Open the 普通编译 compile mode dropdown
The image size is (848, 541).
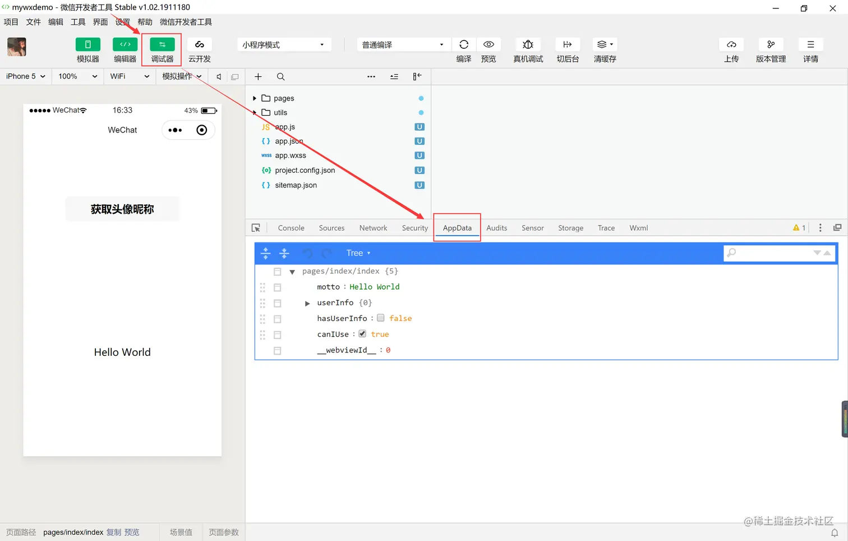click(404, 45)
